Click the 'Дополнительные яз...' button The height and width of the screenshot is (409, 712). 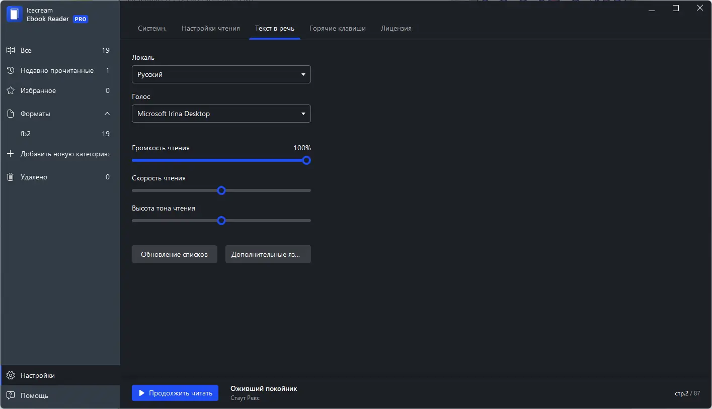pyautogui.click(x=268, y=254)
